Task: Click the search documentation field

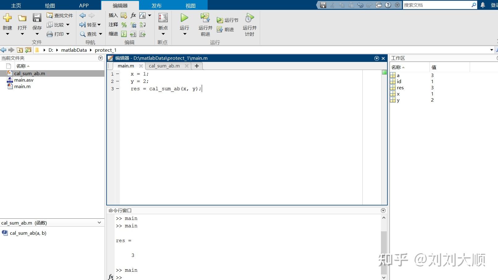Action: point(437,5)
